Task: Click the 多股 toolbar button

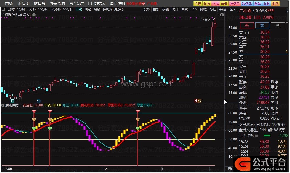Action: pos(166,9)
